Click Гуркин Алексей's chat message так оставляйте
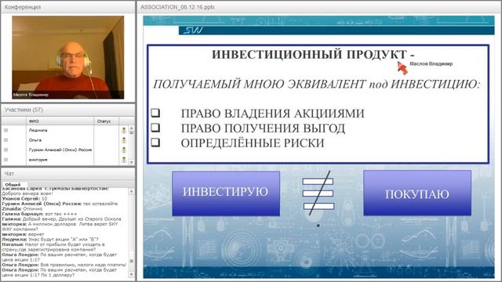 pyautogui.click(x=60, y=204)
